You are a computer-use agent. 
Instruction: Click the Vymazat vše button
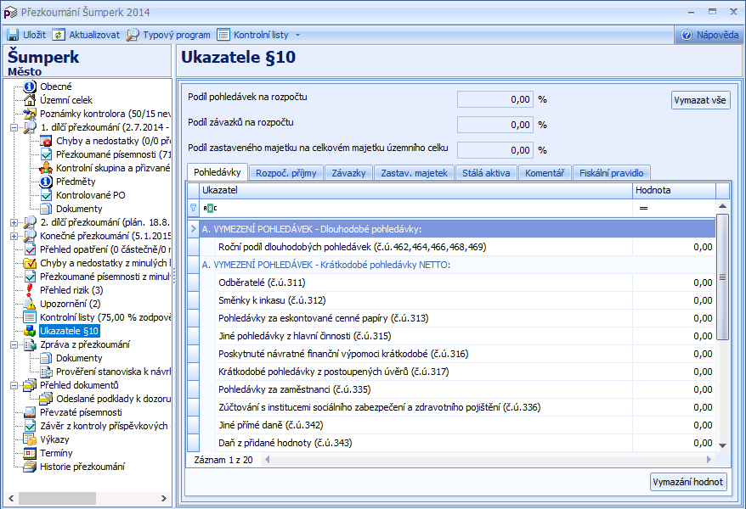(x=700, y=100)
